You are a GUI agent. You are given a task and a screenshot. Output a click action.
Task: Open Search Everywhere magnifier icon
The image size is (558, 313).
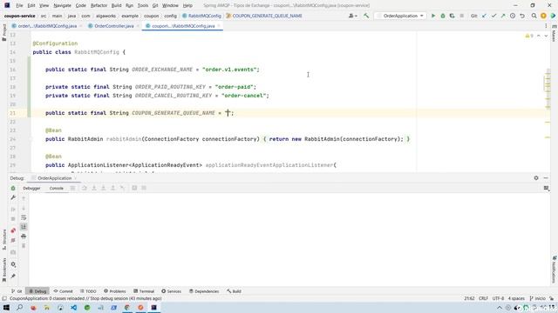click(534, 16)
